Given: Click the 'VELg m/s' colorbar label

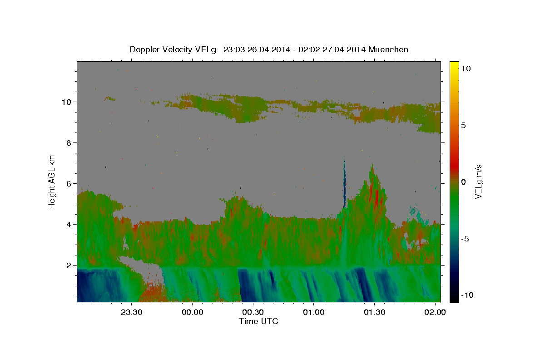Looking at the screenshot, I should [478, 181].
